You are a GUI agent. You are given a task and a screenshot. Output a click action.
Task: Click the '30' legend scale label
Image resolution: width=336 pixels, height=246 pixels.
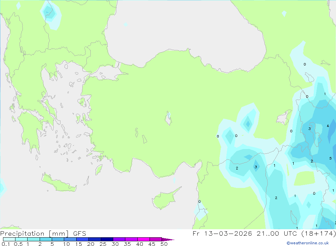[115, 244]
